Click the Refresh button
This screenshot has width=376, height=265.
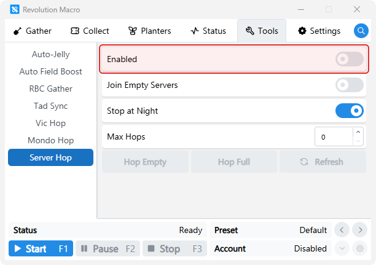pyautogui.click(x=323, y=162)
